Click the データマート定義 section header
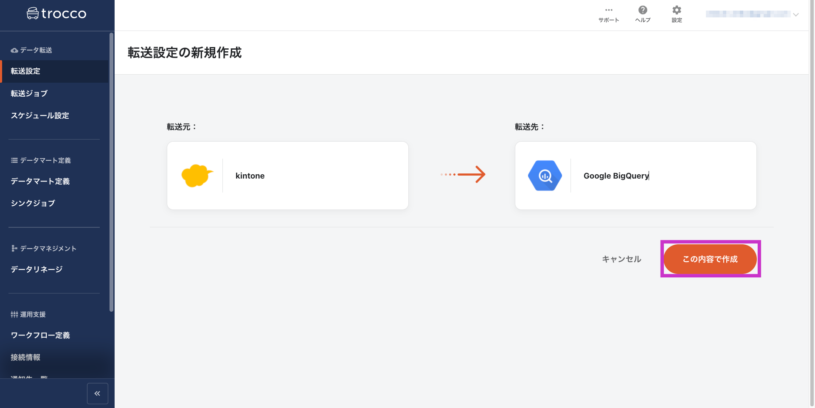This screenshot has height=408, width=815. (x=41, y=160)
